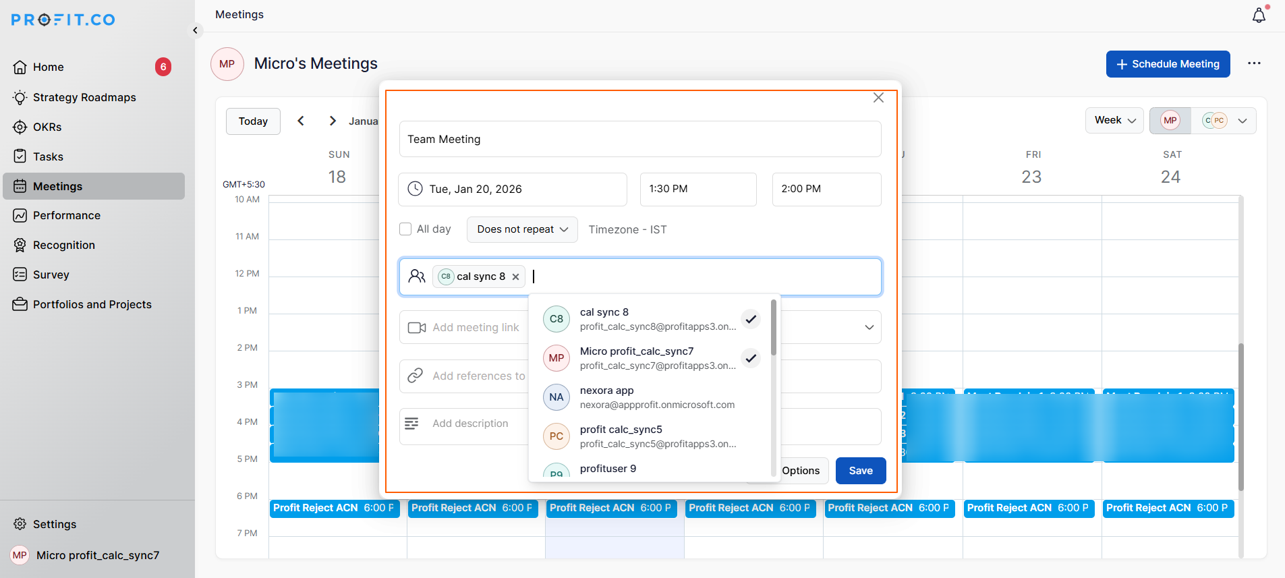Image resolution: width=1285 pixels, height=578 pixels.
Task: Click the Save button
Action: point(860,471)
